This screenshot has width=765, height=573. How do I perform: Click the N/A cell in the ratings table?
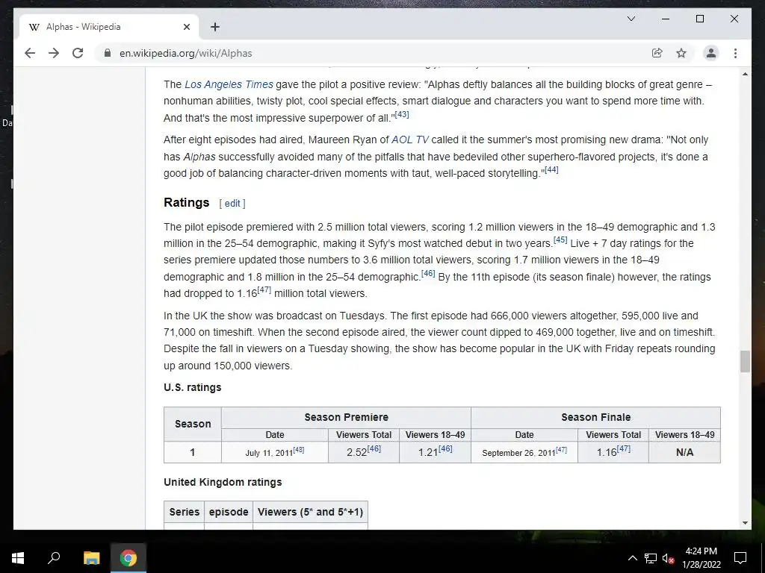pyautogui.click(x=684, y=452)
